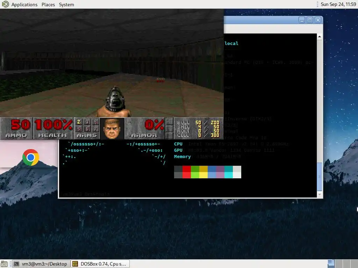
Task: Select the first active workspace in switcher
Action: point(331,264)
